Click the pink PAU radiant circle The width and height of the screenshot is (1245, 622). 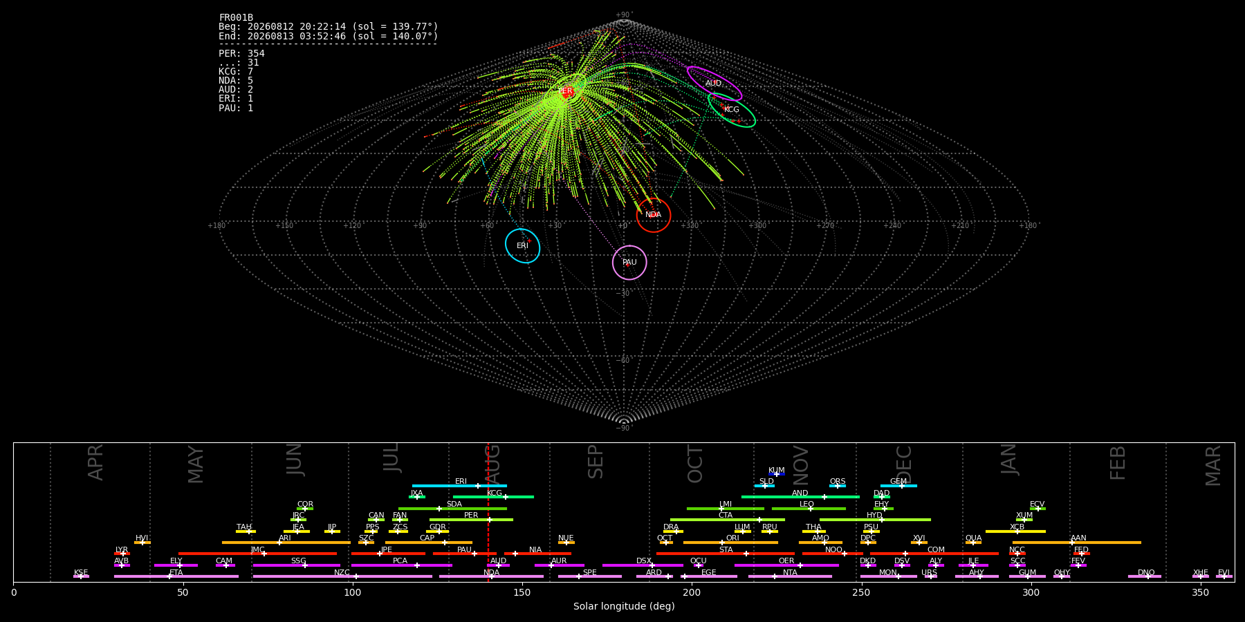pos(629,263)
